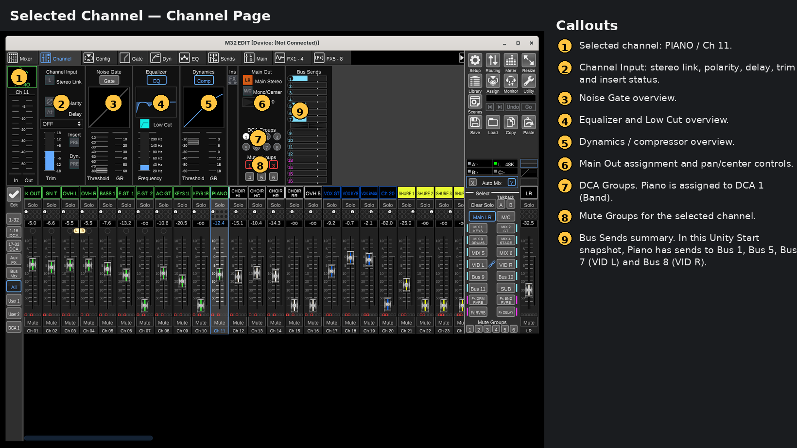This screenshot has height=448, width=797.
Task: Click the Resize icon
Action: coord(529,60)
